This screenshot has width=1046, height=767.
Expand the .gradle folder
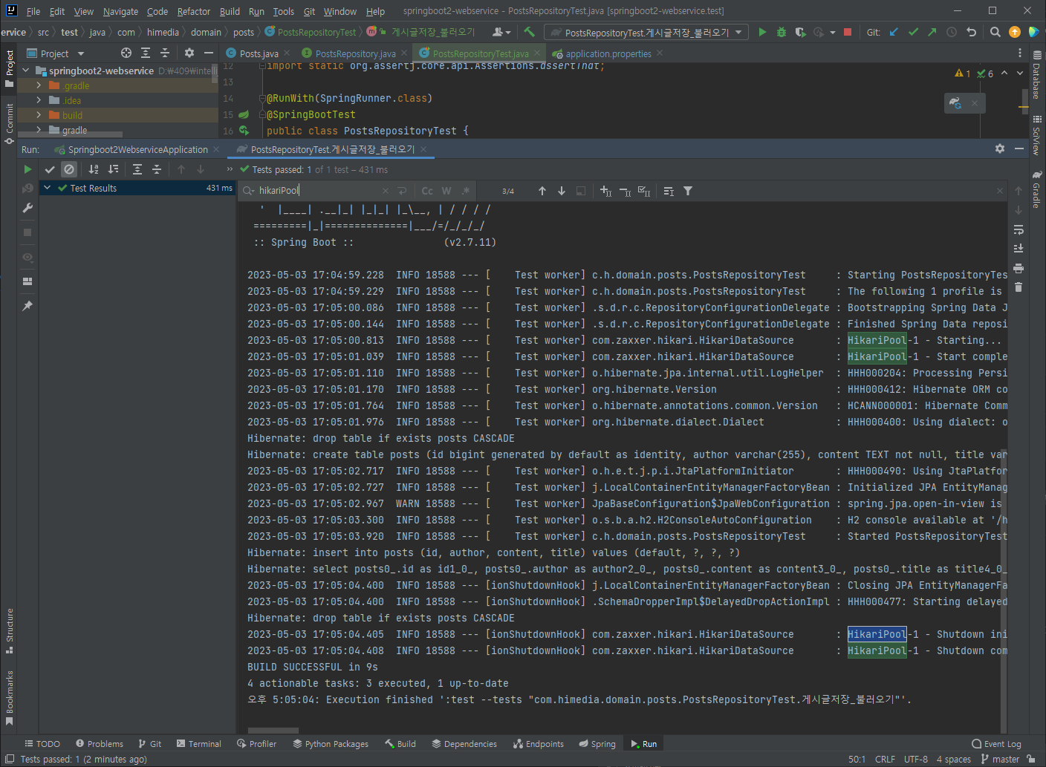(x=39, y=85)
